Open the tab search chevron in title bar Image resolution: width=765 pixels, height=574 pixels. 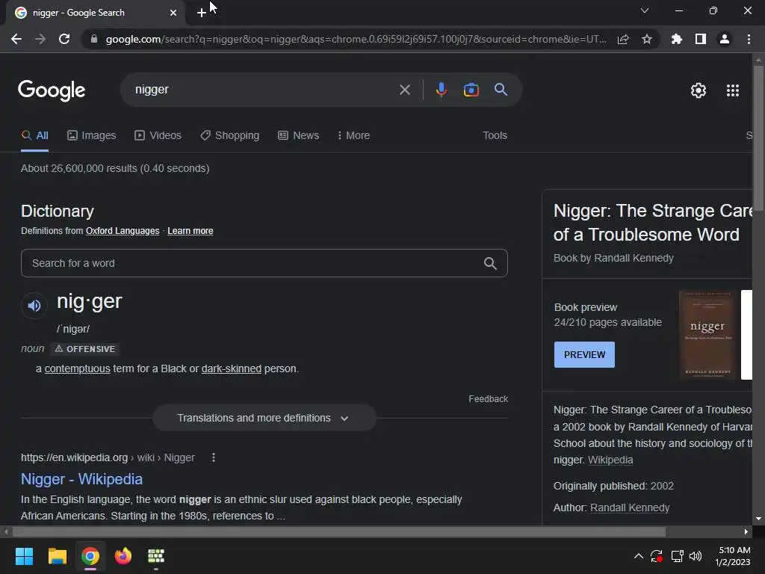[645, 10]
